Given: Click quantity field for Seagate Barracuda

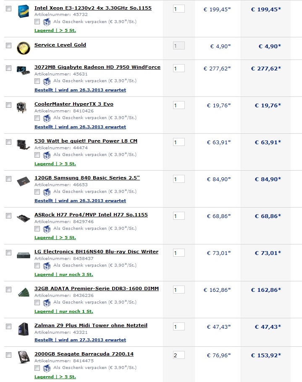Looking at the screenshot, I should coord(179,355).
